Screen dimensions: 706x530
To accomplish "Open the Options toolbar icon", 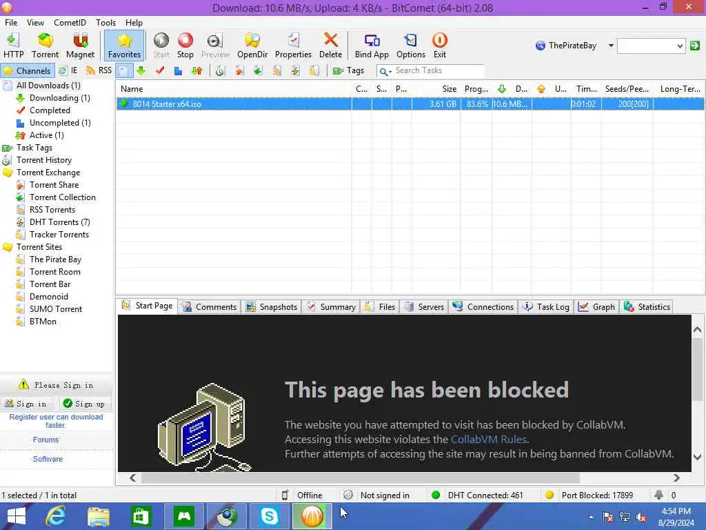I will point(411,46).
